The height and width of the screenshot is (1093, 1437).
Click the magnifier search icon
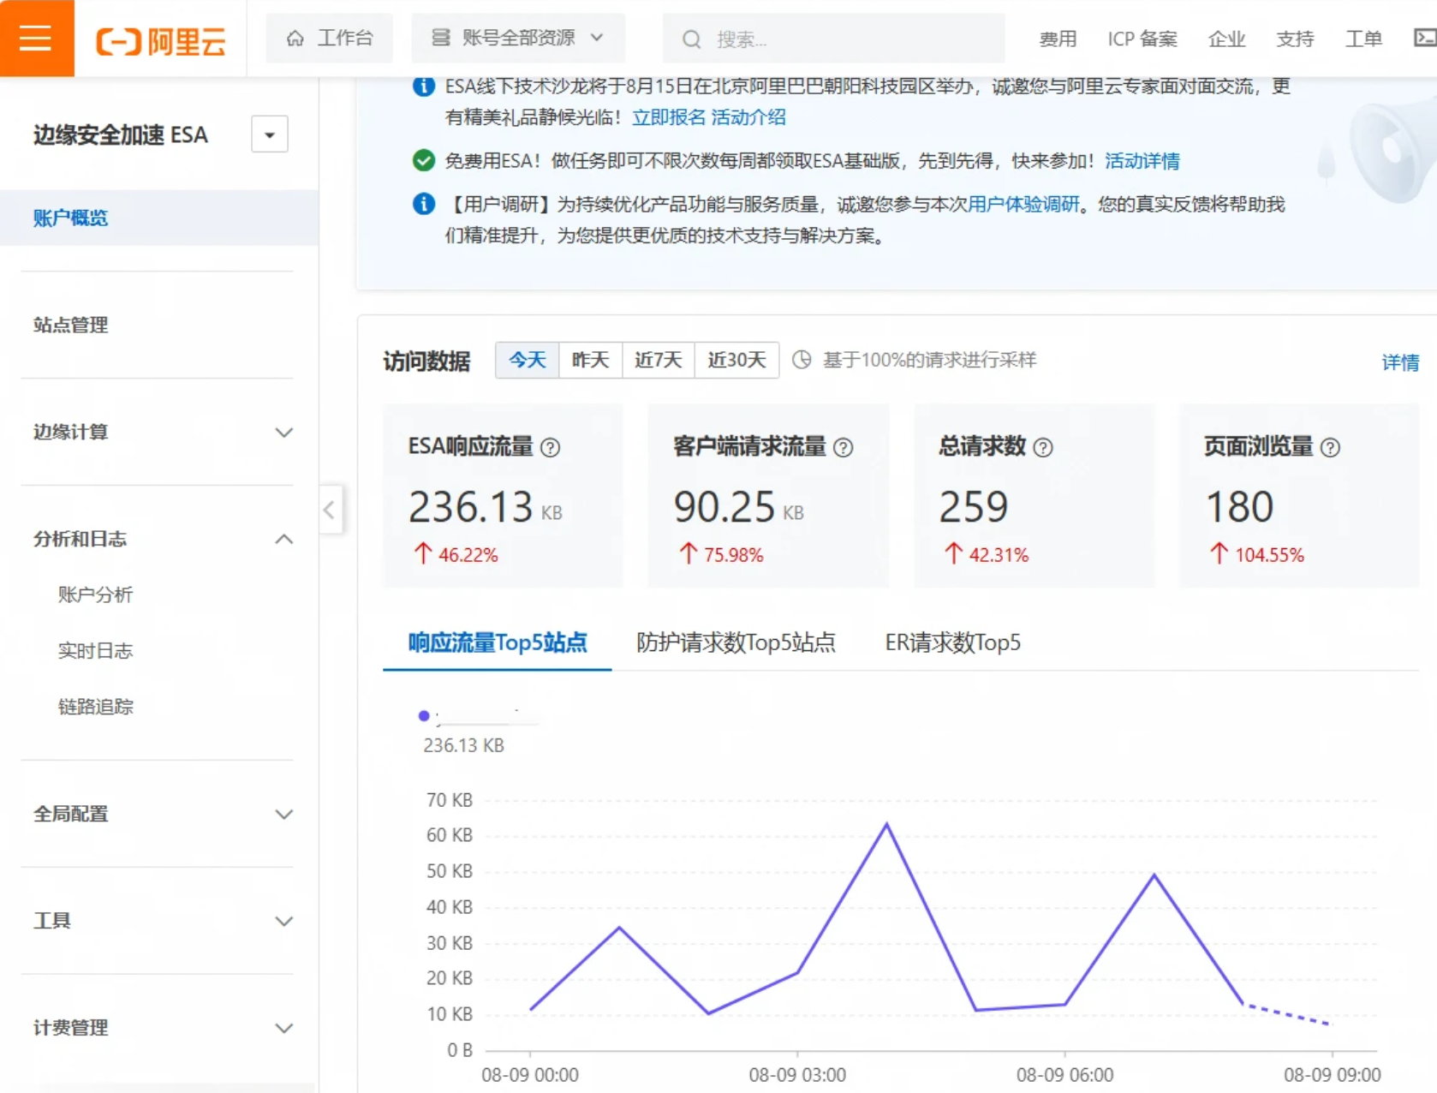(x=691, y=39)
